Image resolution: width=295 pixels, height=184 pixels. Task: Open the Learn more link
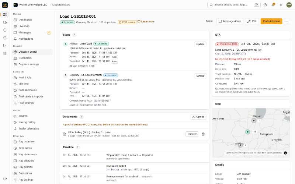pos(146,21)
